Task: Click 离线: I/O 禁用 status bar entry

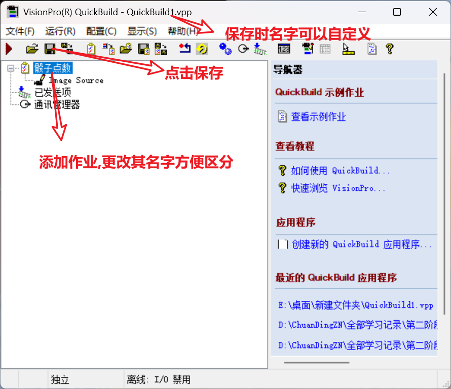Action: (159, 379)
